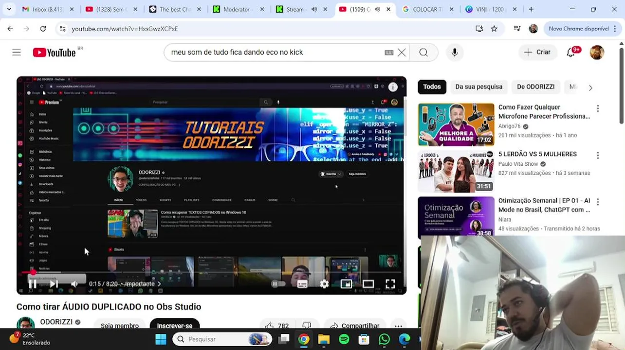625x350 pixels.
Task: Mute the video player volume
Action: coord(74,284)
